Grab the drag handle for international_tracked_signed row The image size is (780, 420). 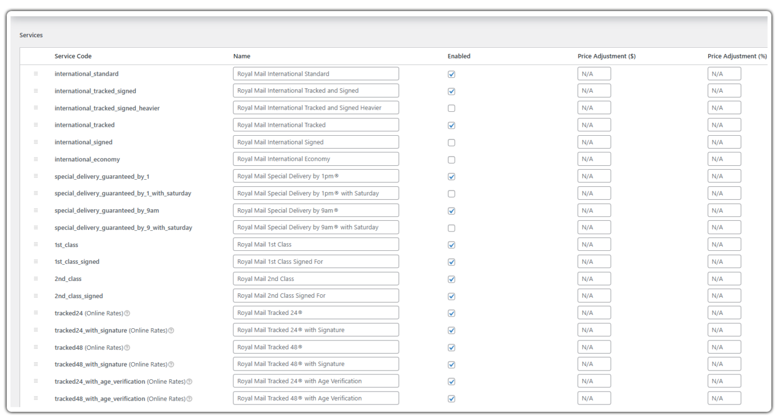point(36,91)
